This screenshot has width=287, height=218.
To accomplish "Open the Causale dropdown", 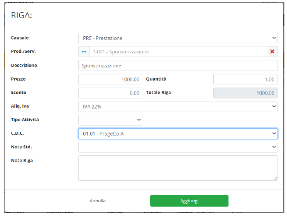I will coord(177,38).
